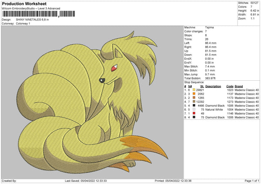Select the Down value '81.5 mm'

211,55
